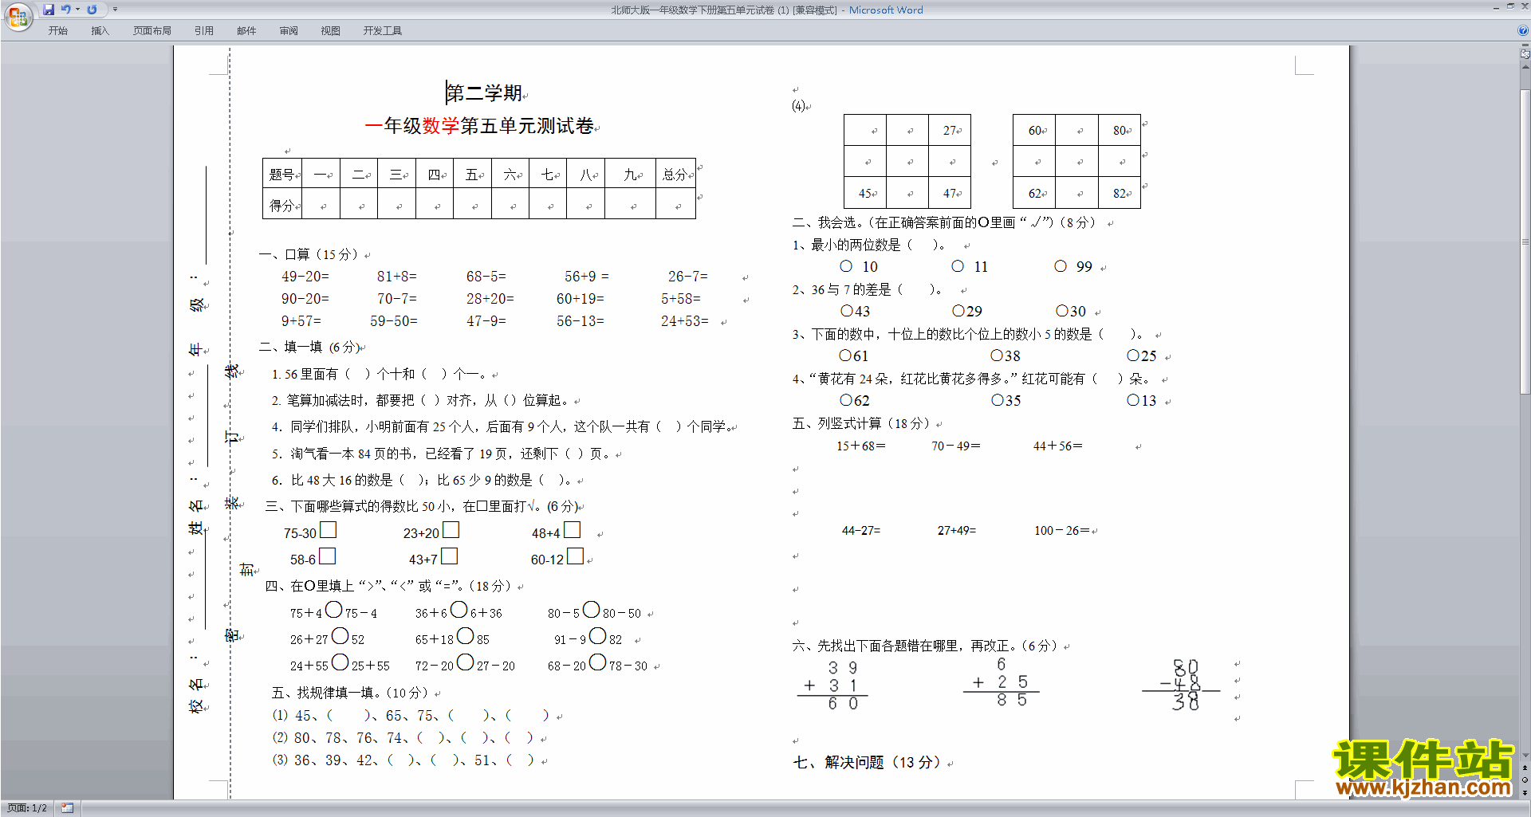The image size is (1531, 817).
Task: Click the Save floppy disk icon
Action: [x=49, y=10]
